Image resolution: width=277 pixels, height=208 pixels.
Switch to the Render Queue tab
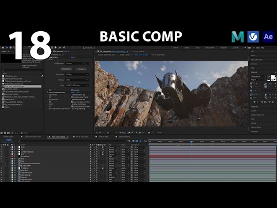(x=9, y=137)
